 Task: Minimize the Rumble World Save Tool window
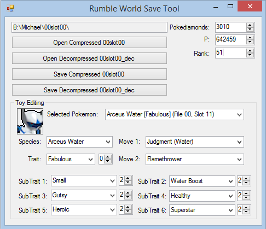pos(216,8)
